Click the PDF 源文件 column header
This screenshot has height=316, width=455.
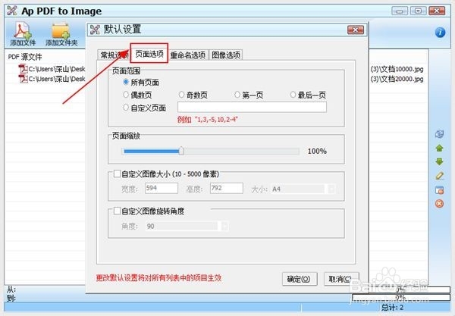25,57
